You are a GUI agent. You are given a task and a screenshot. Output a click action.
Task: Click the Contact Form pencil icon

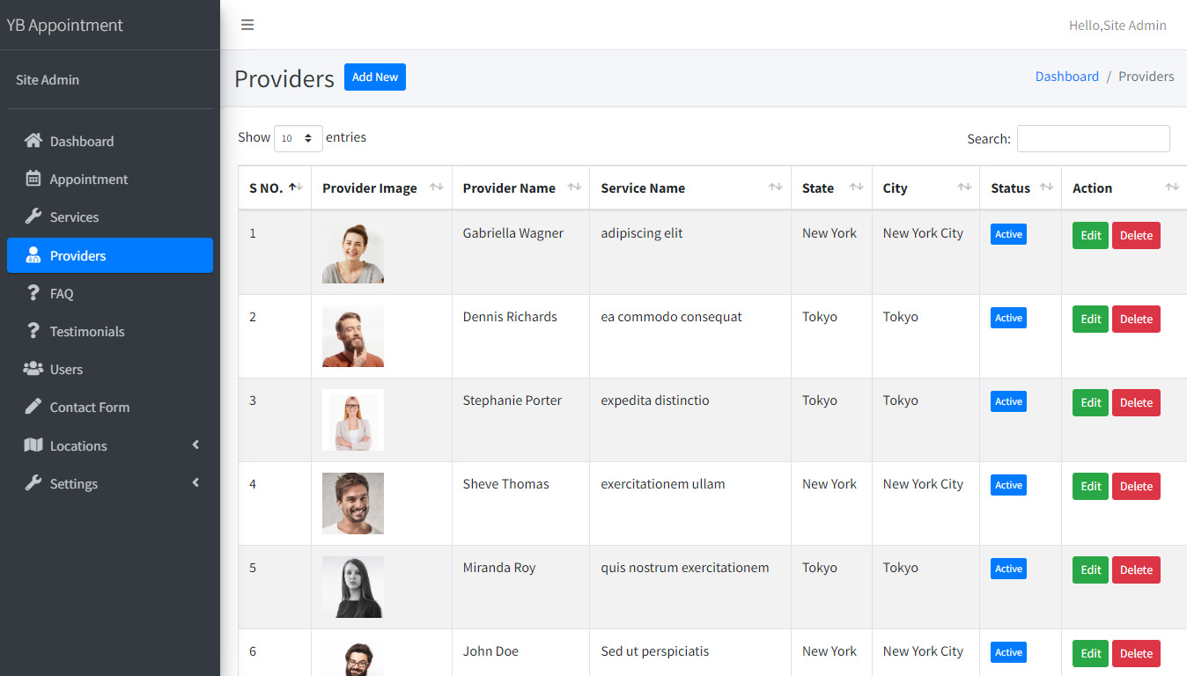point(33,407)
